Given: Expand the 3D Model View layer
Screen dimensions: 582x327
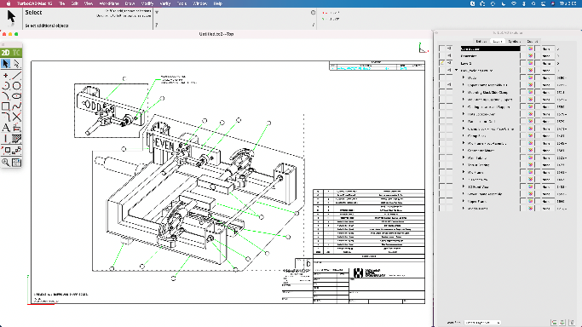Looking at the screenshot, I should 464,186.
